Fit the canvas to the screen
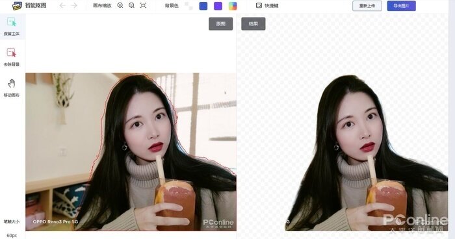The width and height of the screenshot is (455, 239). [143, 5]
